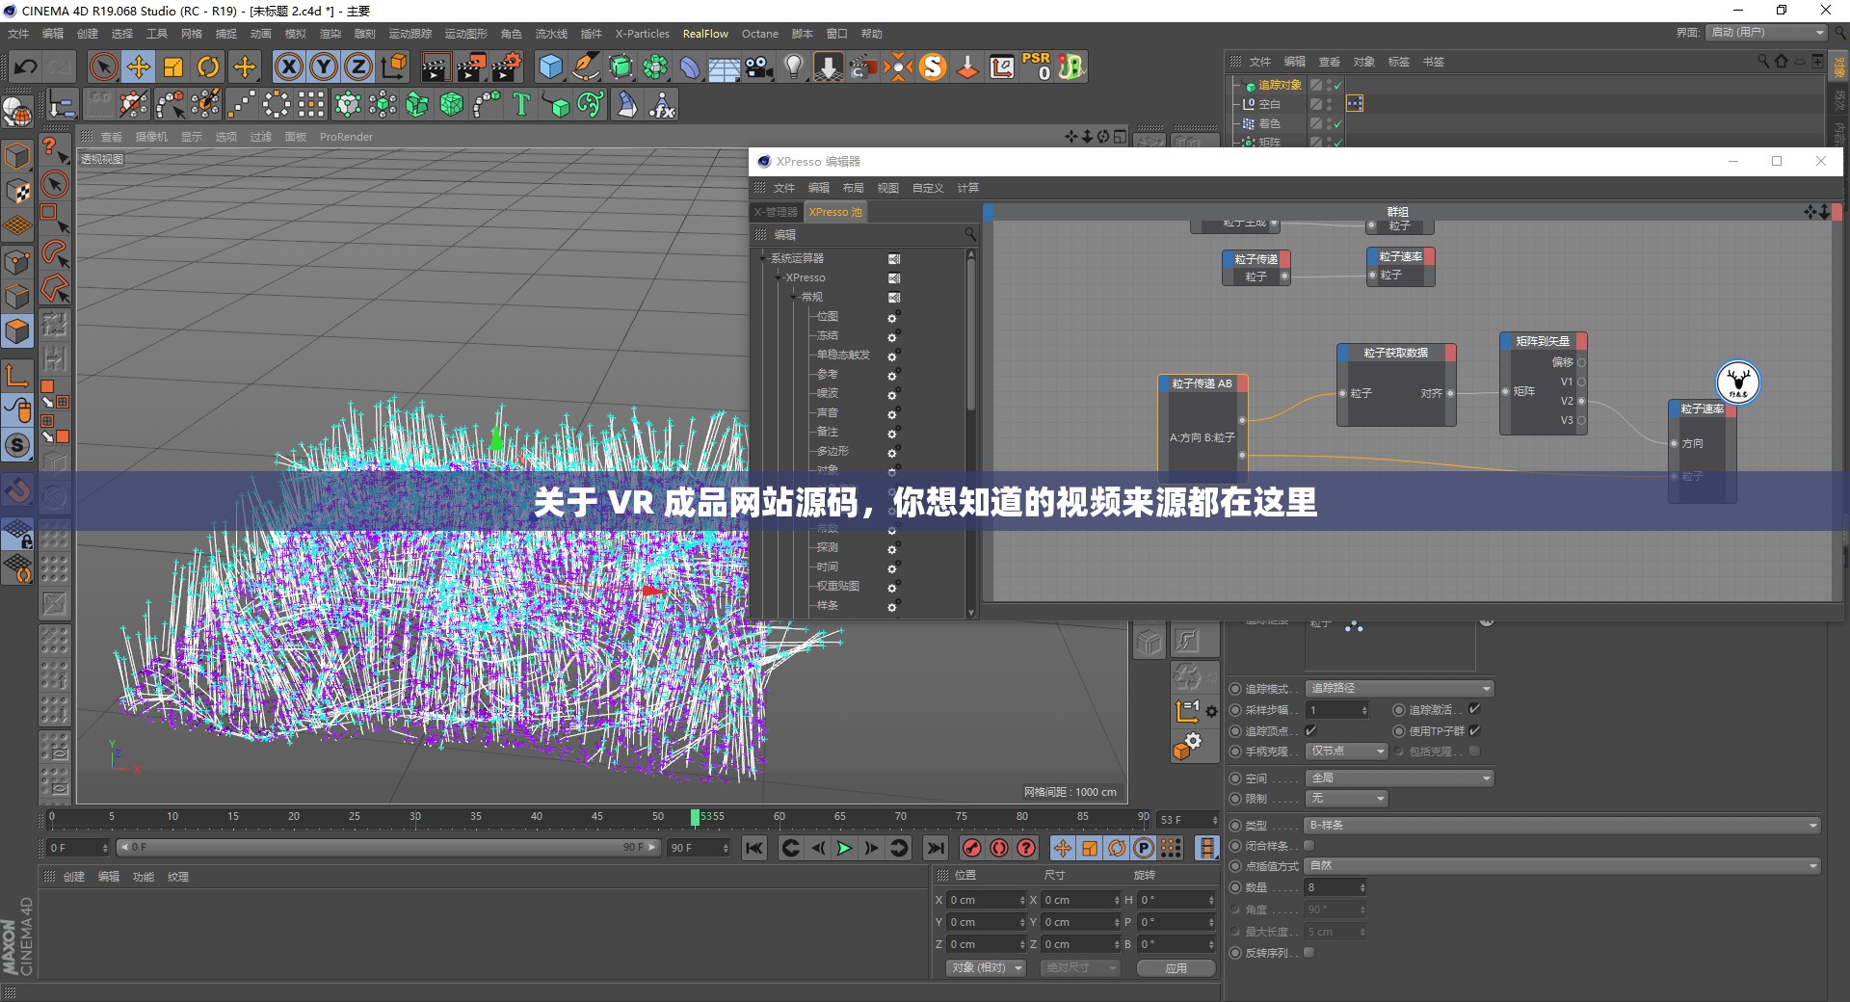Open 运动图形 menu in main menu bar
The height and width of the screenshot is (1002, 1850).
tap(466, 34)
